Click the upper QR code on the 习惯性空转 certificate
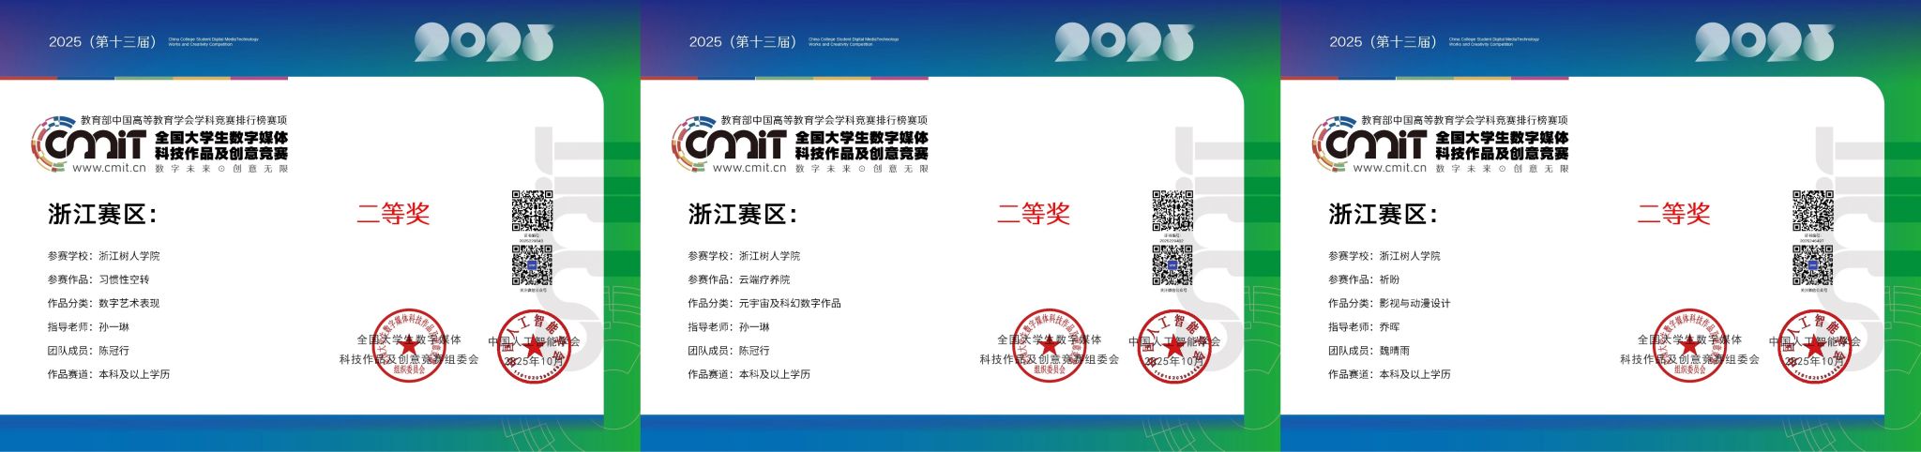1921x452 pixels. (x=532, y=211)
